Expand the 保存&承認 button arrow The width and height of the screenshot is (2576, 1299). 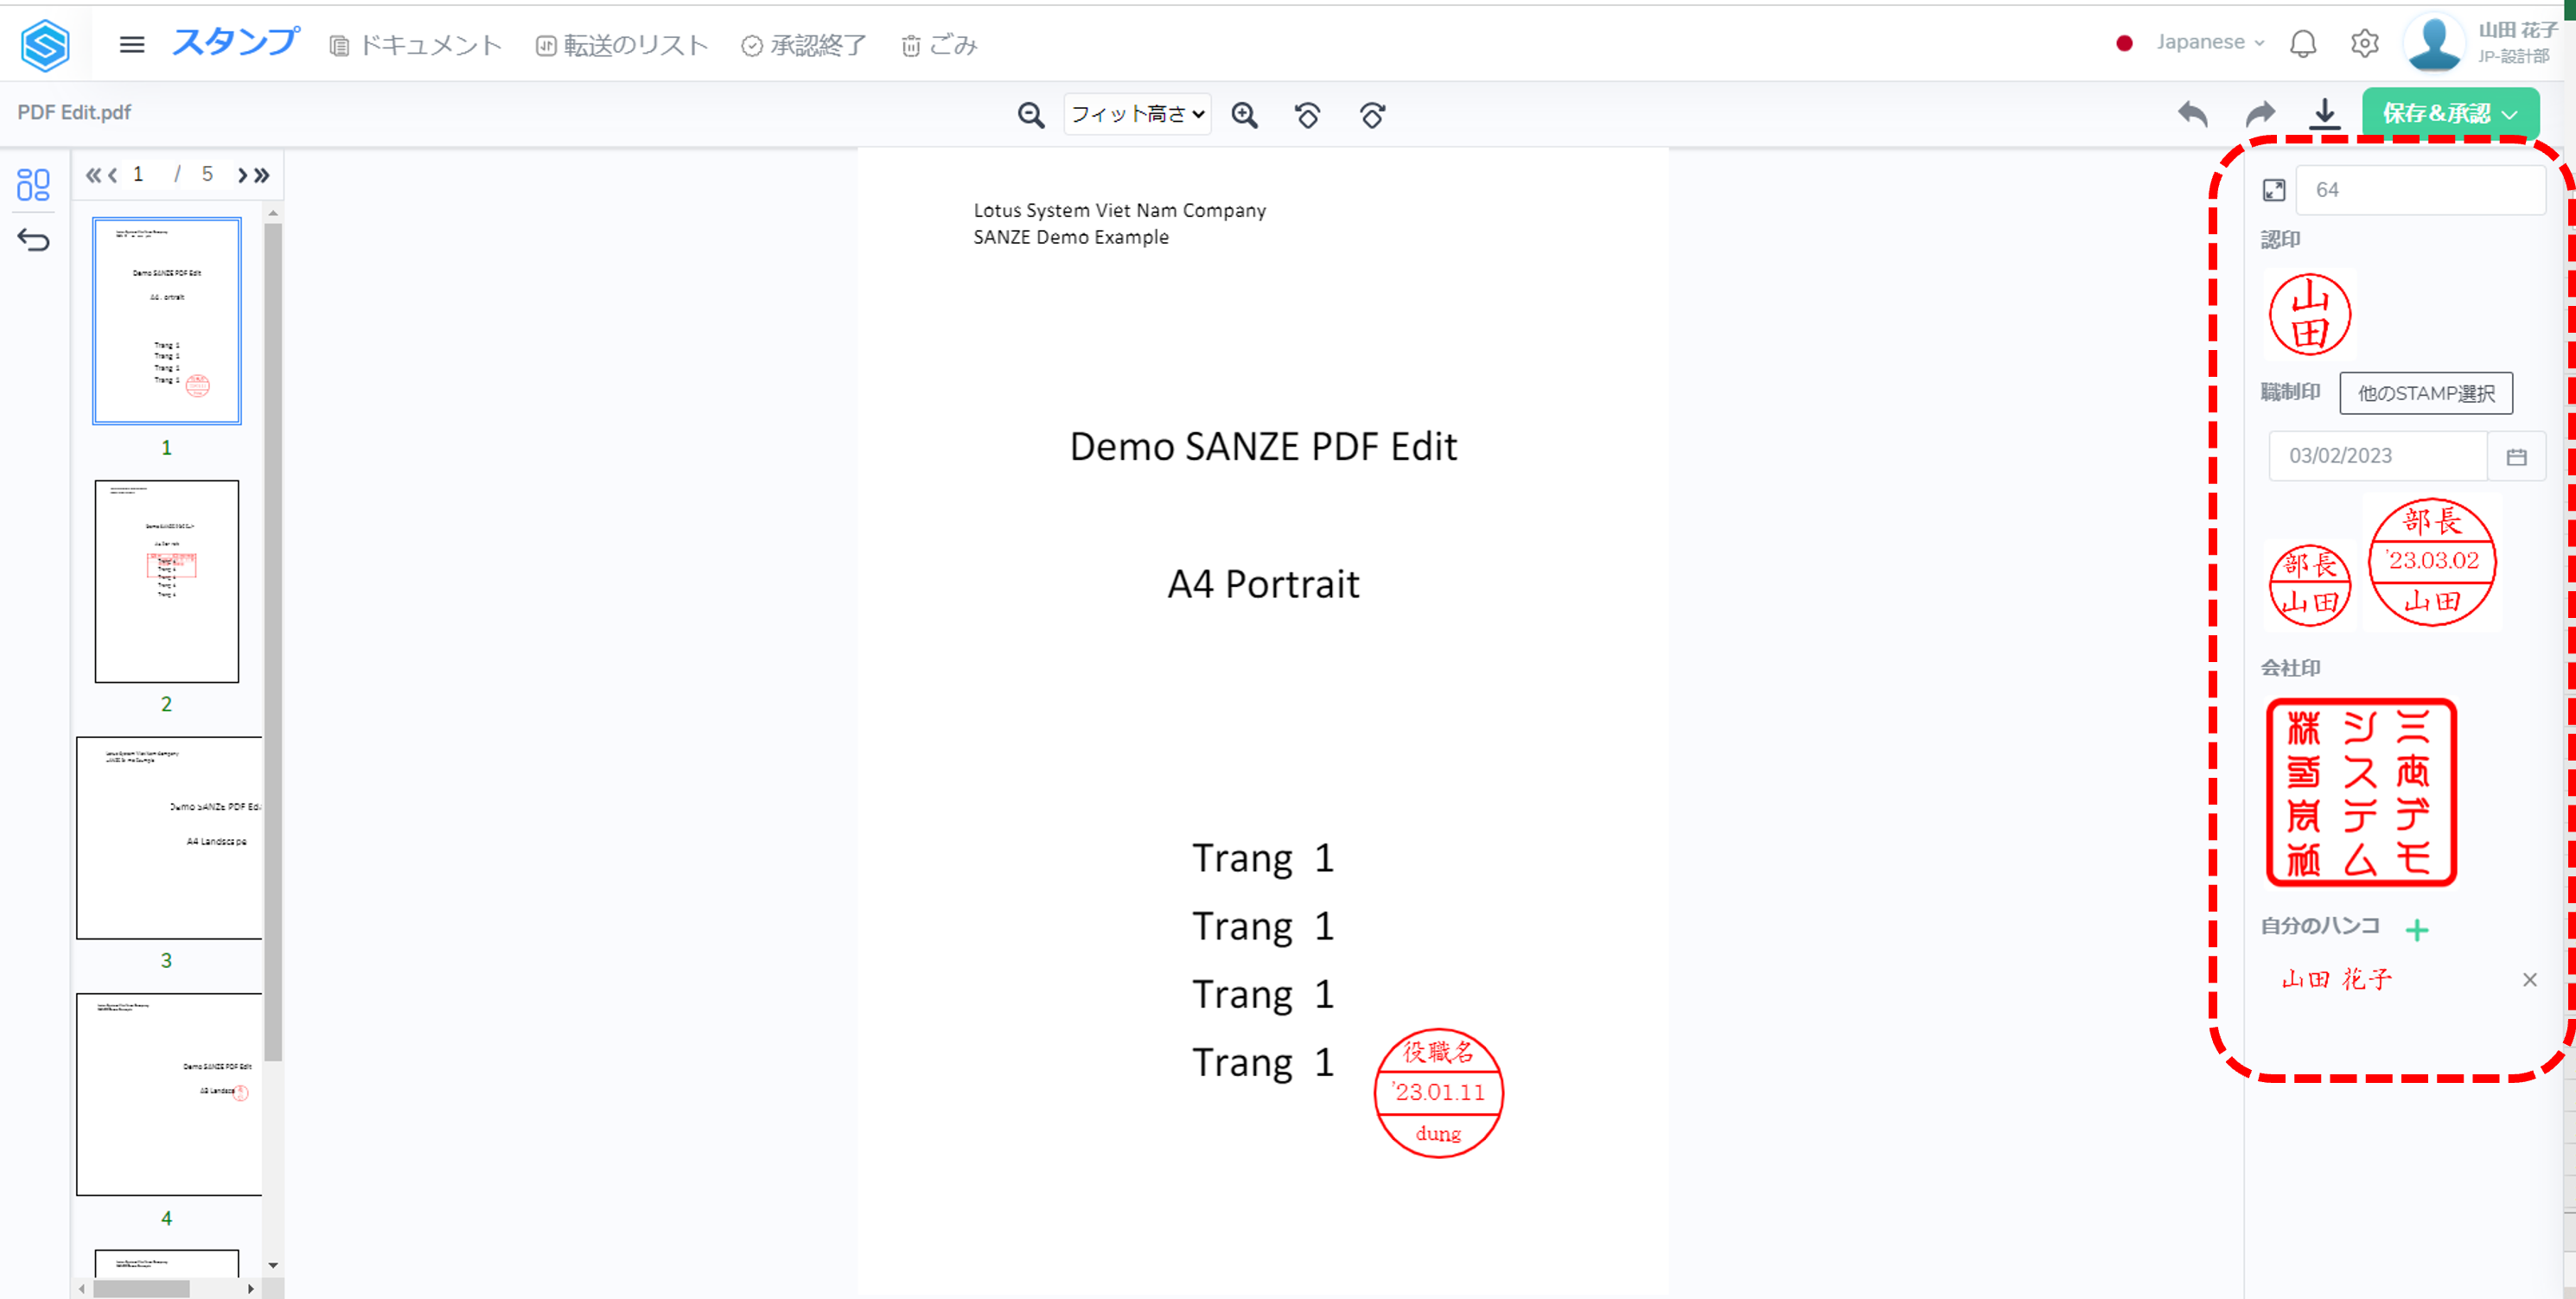click(2510, 114)
